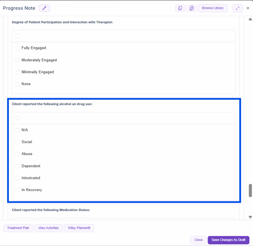Open the Browse Library button
Viewport: 253px width, 246px height.
tap(212, 8)
